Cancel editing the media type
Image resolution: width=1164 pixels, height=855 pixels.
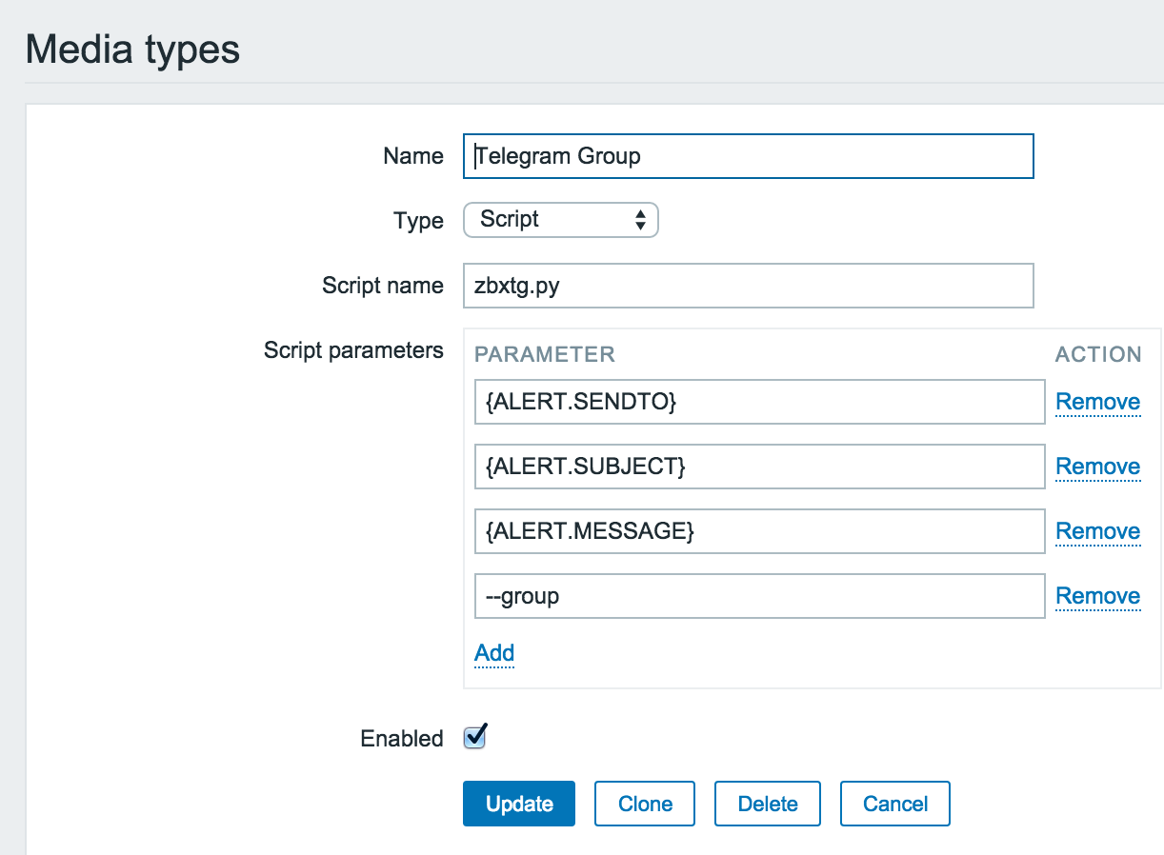tap(895, 804)
